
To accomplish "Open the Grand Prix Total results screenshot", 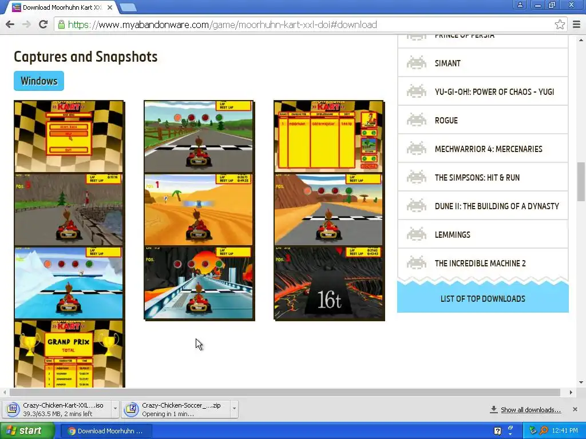I will [69, 354].
